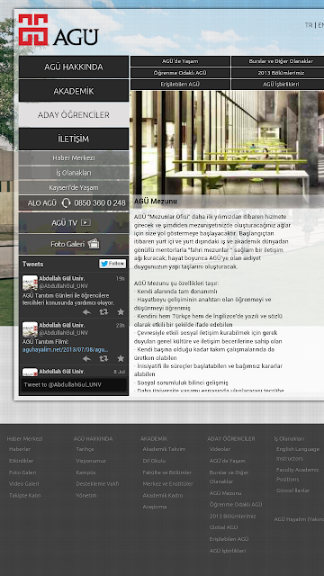Switch the site language to TR
324x576 pixels.
coord(309,25)
